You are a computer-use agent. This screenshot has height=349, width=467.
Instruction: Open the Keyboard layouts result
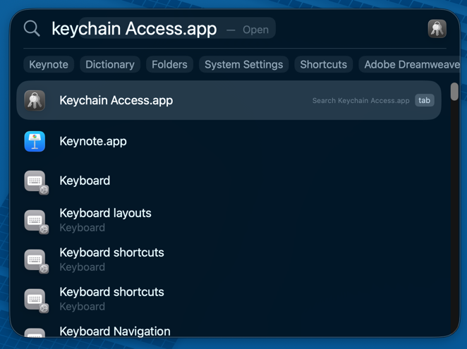[x=229, y=221]
